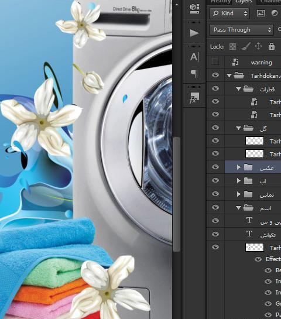Hide the قطرات group

coord(215,88)
